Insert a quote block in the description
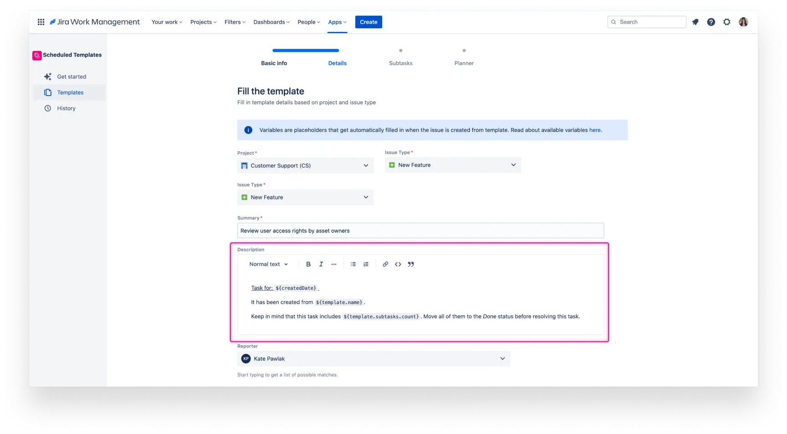Viewport: 787px width, 434px height. 411,264
